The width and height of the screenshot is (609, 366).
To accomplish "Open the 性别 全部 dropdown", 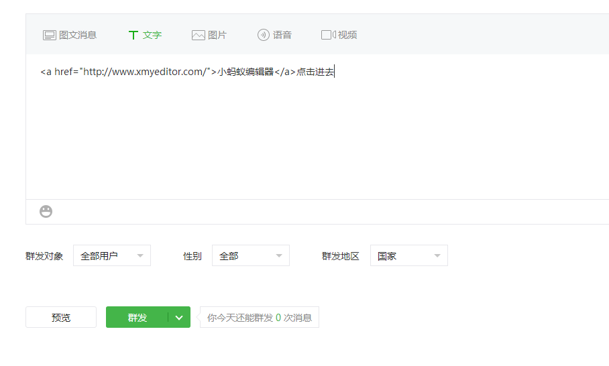I will point(251,255).
